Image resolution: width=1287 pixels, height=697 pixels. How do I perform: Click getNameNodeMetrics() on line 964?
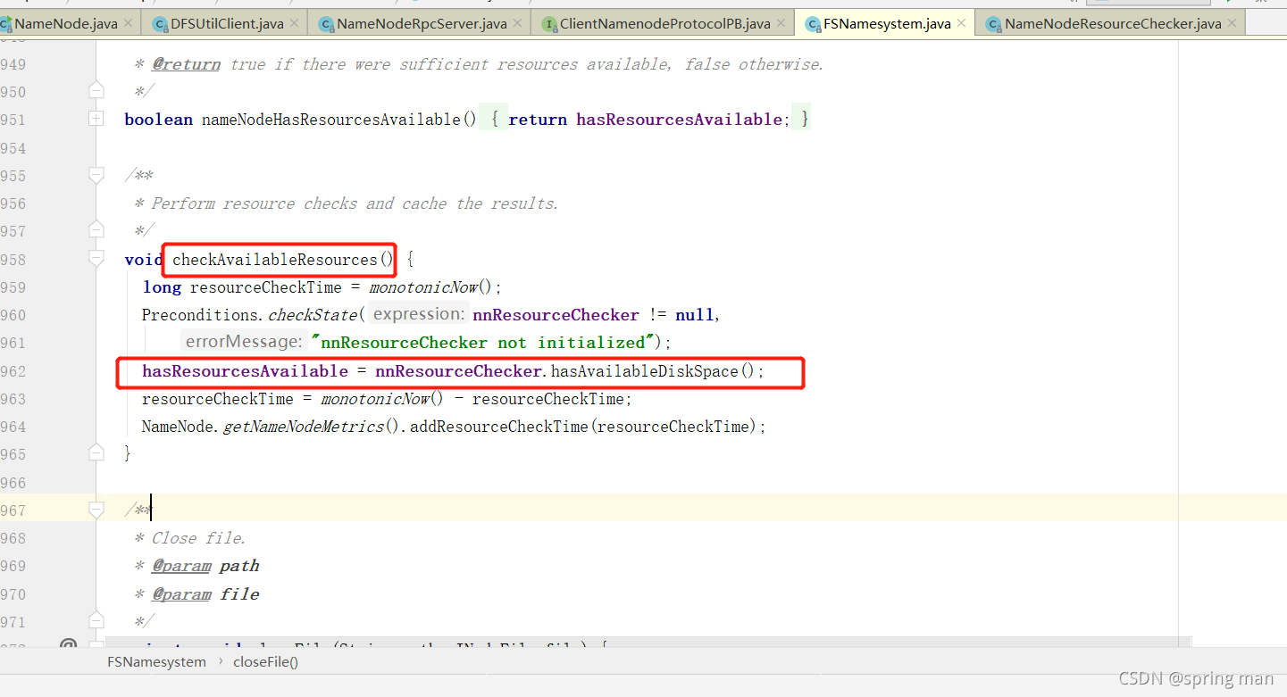(312, 427)
